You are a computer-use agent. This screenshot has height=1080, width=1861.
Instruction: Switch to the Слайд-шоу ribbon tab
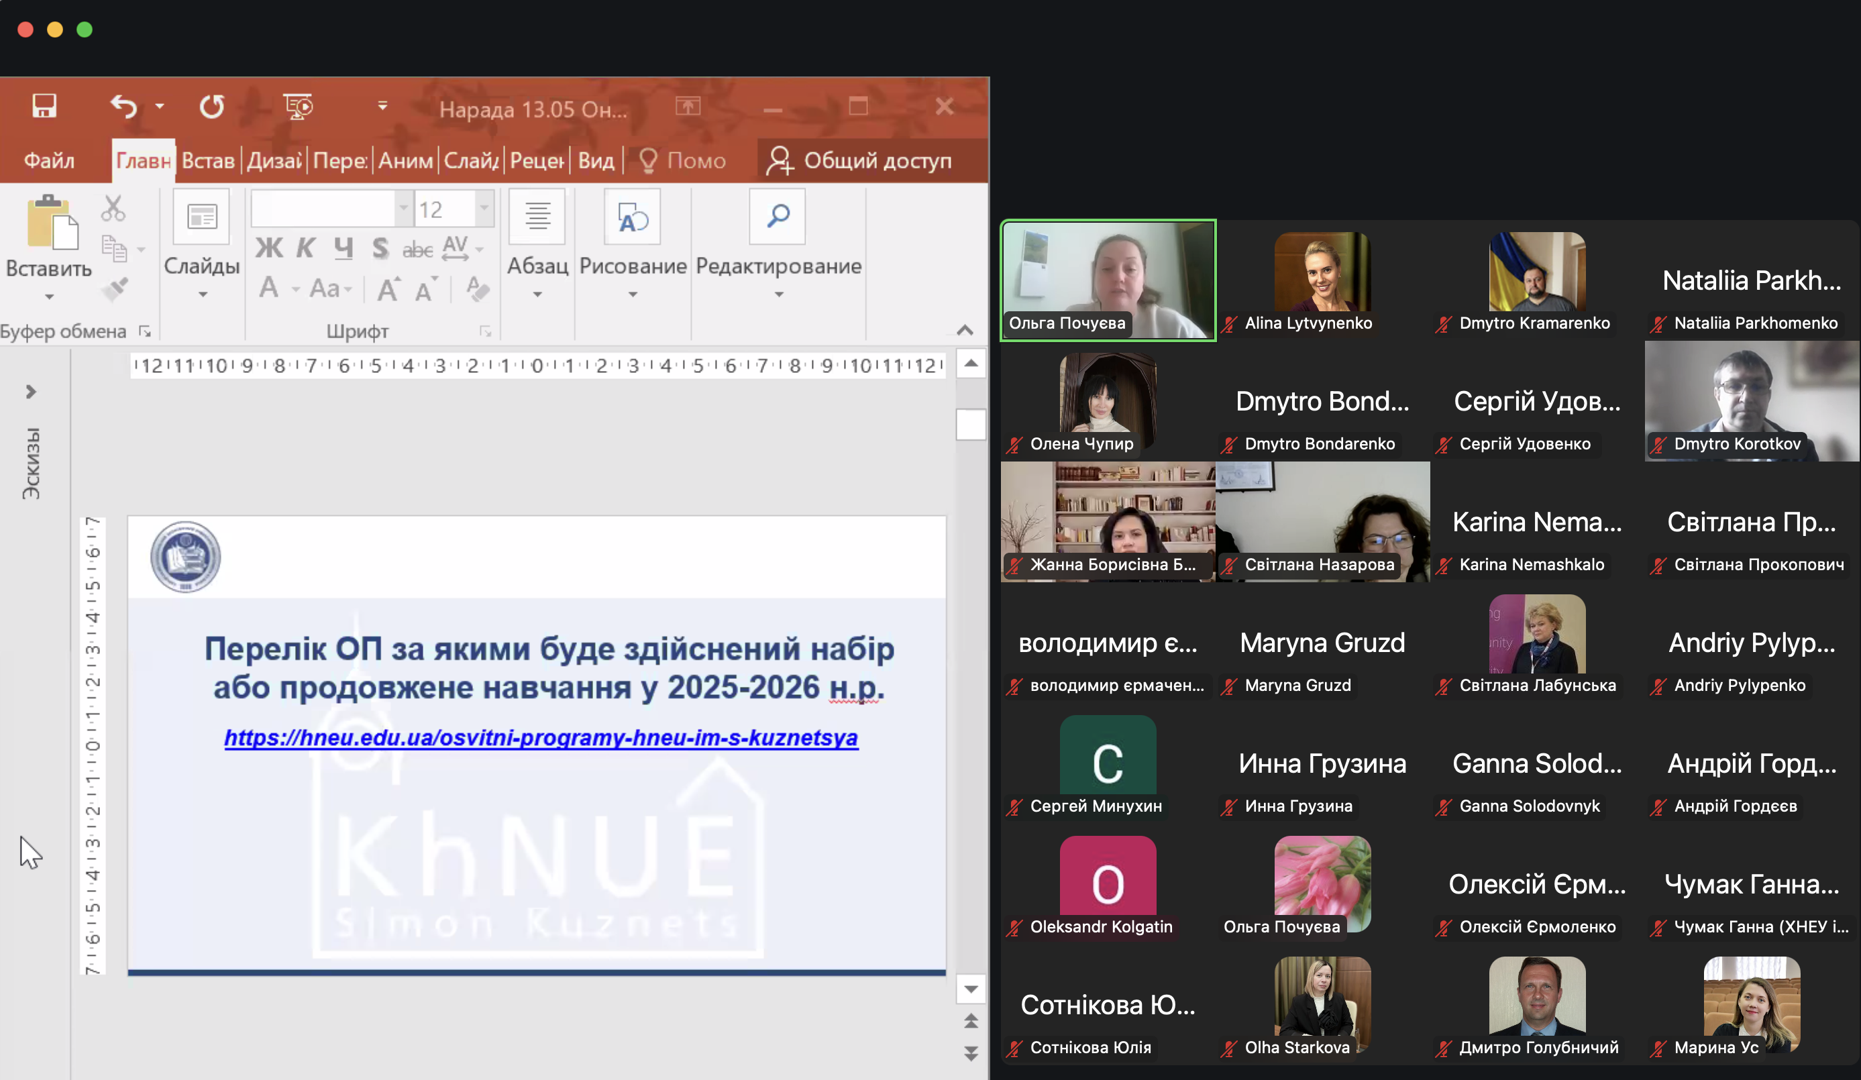471,160
